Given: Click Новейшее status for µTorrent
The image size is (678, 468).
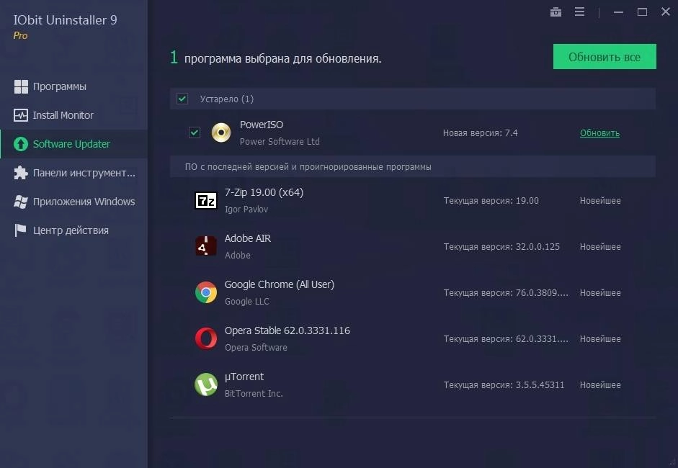Looking at the screenshot, I should click(600, 385).
